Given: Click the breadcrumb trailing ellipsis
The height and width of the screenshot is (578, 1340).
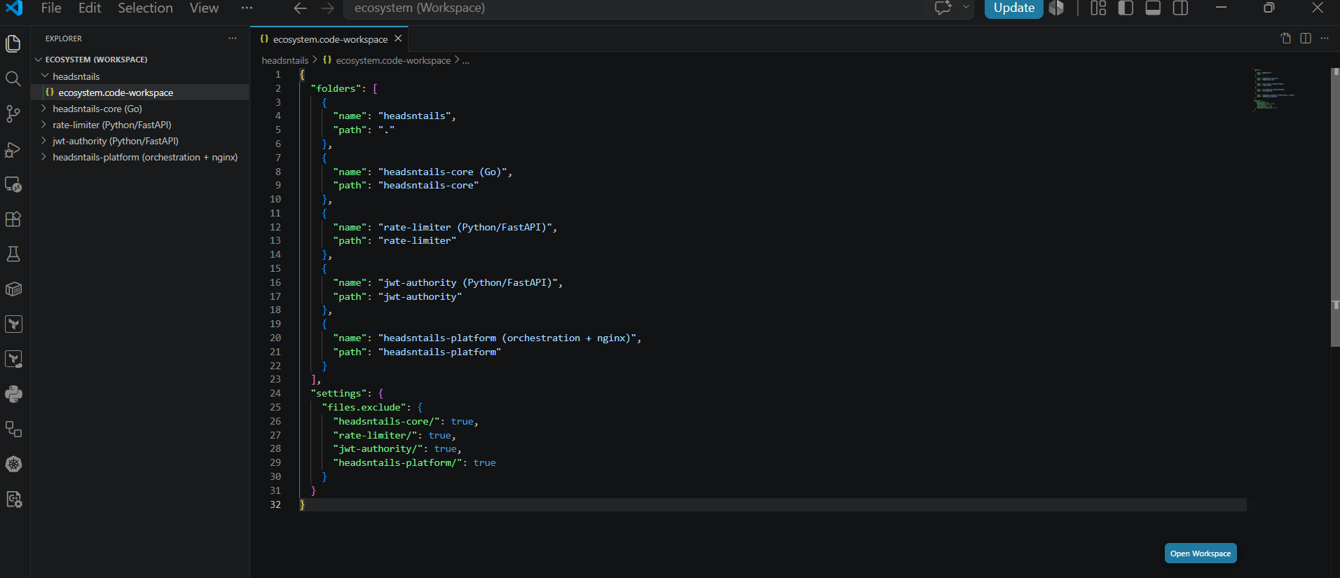Looking at the screenshot, I should (x=465, y=60).
